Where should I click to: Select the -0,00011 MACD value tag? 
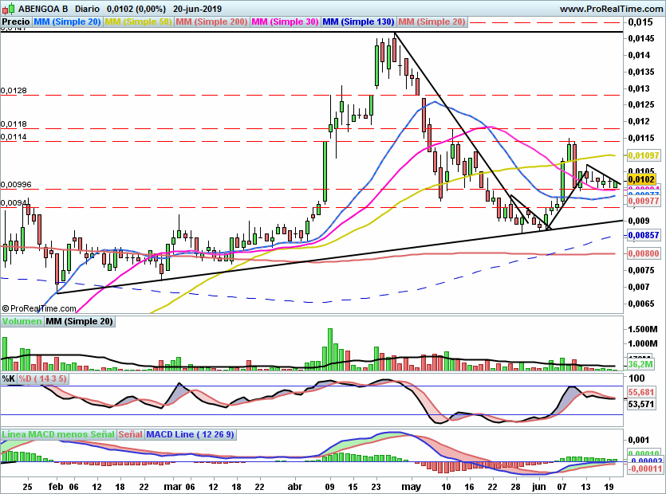(x=644, y=469)
